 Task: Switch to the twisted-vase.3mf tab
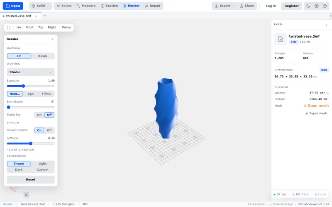18,16
